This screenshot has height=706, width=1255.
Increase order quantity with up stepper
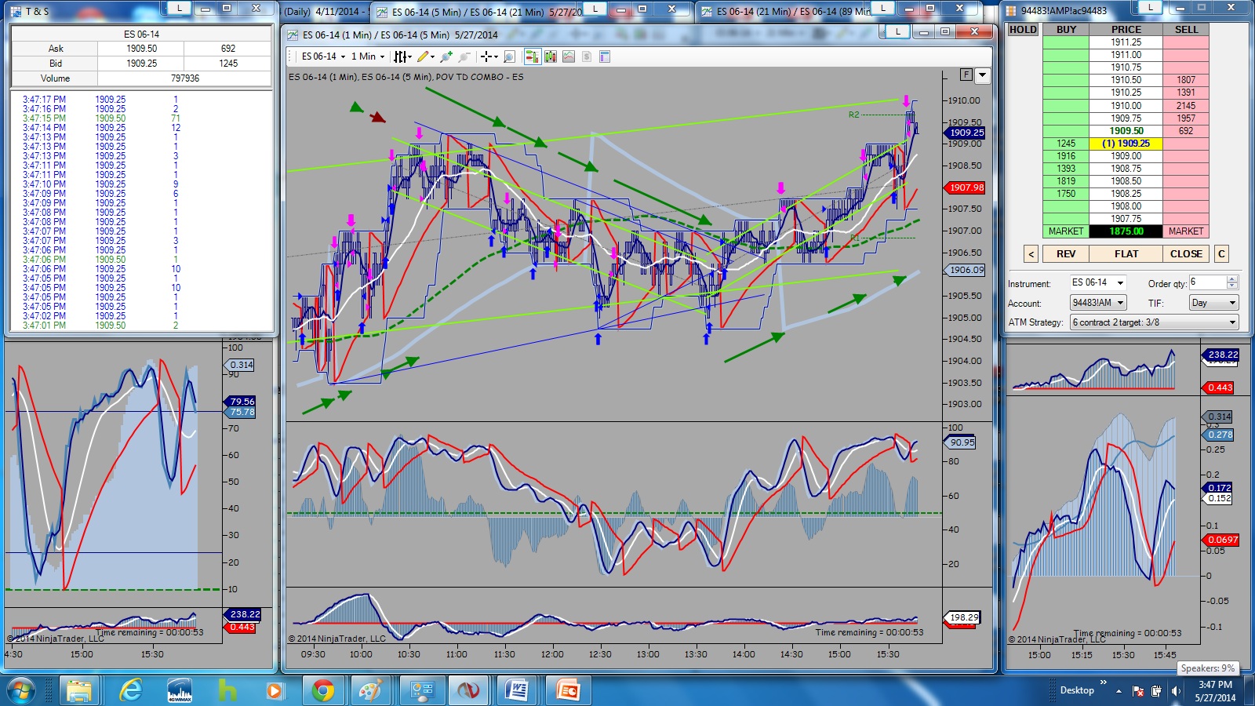point(1232,279)
